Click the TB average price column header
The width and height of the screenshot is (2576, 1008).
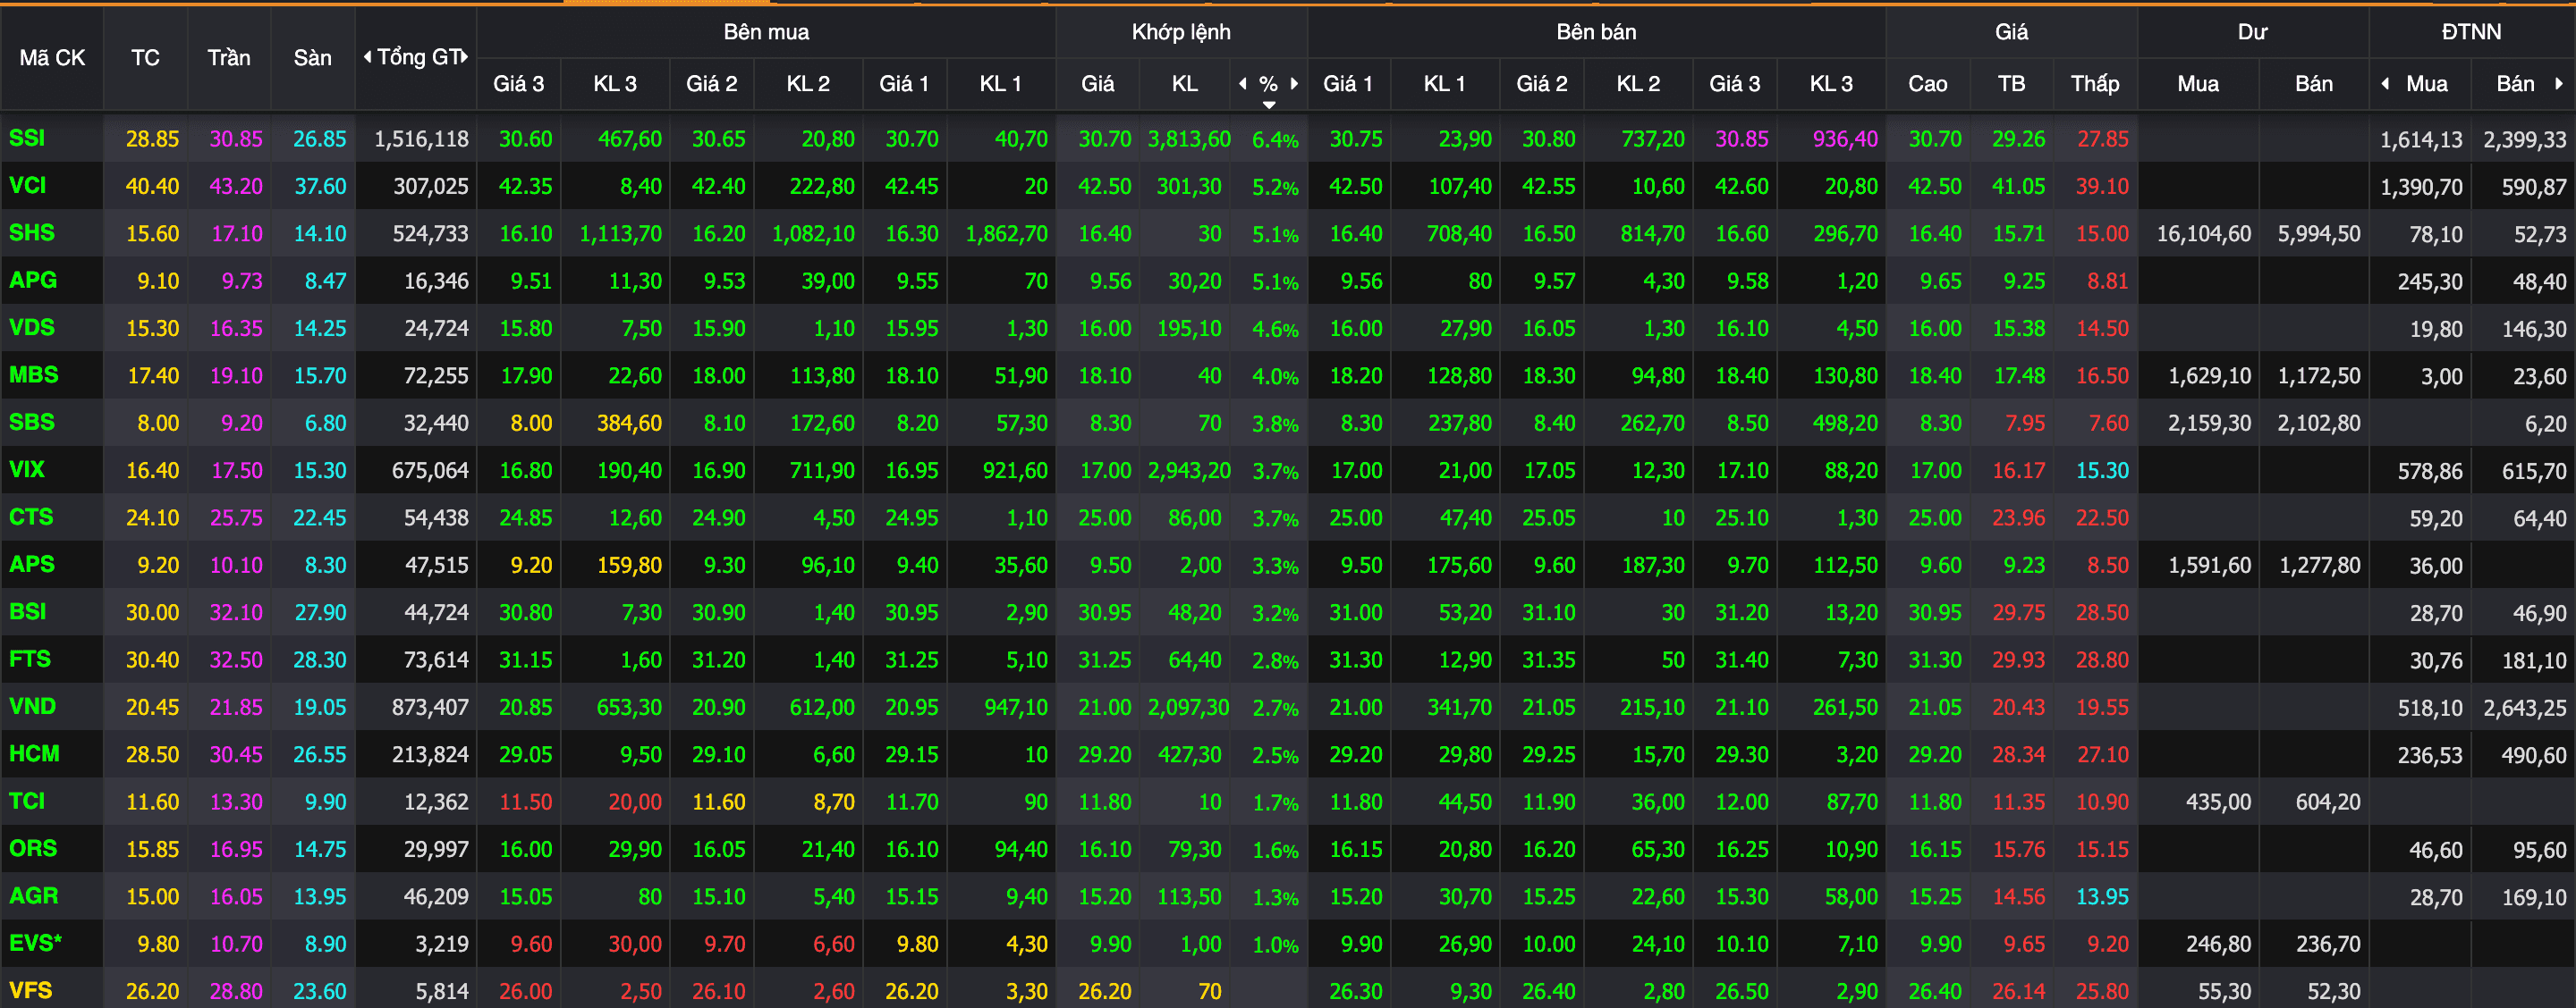(2011, 84)
